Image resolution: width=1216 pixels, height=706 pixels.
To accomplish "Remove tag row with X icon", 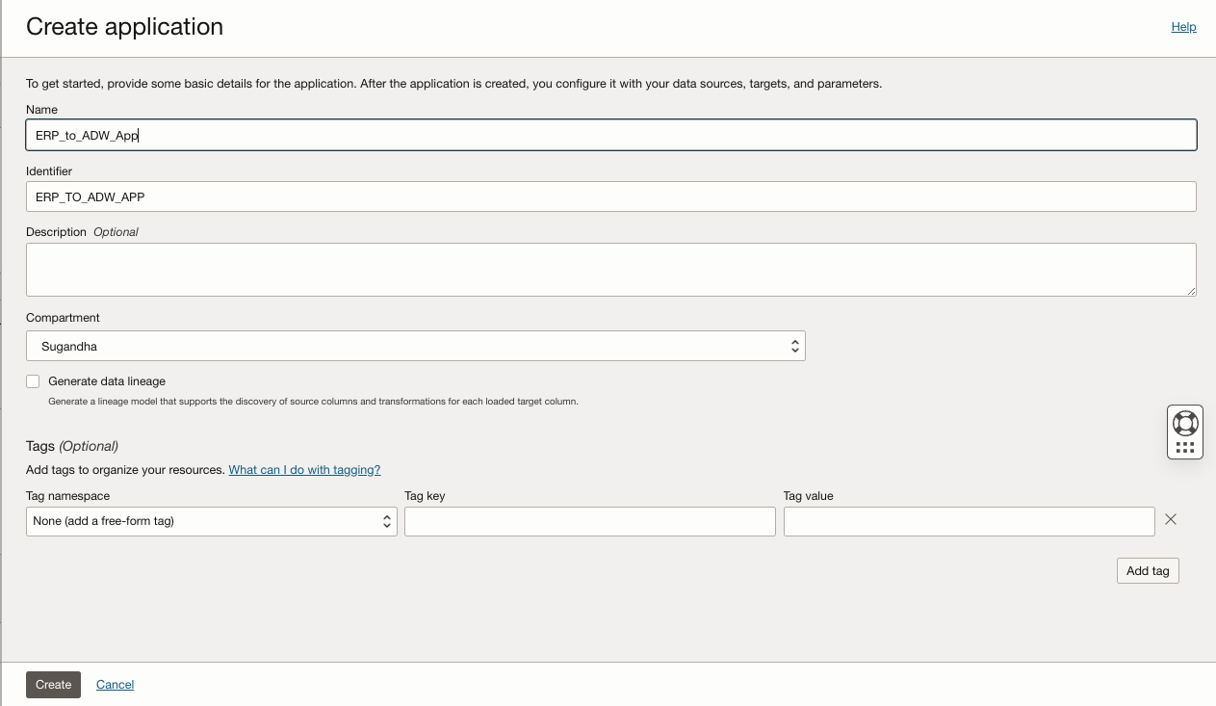I will click(x=1171, y=520).
